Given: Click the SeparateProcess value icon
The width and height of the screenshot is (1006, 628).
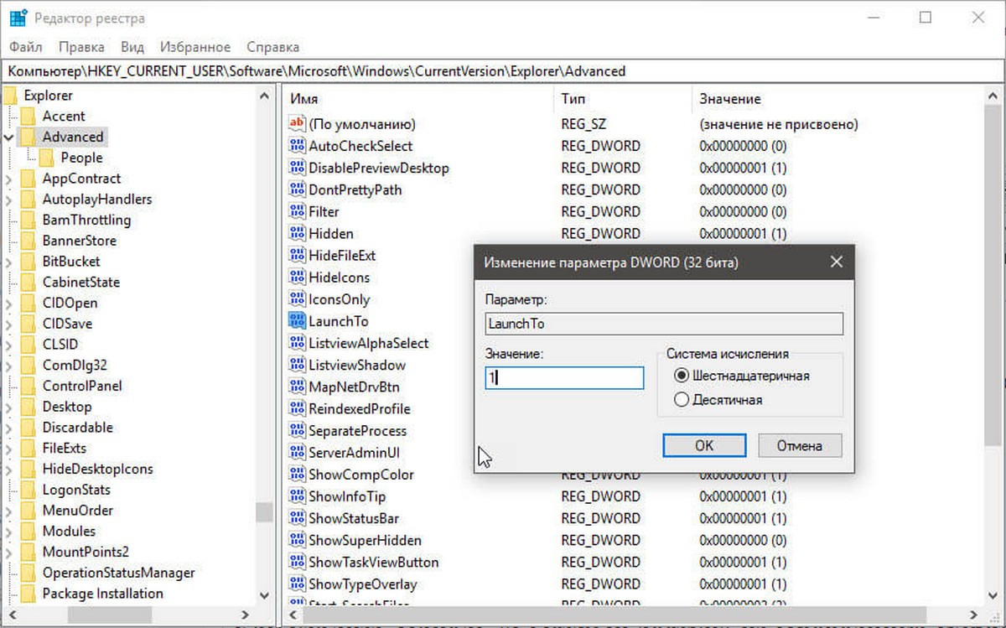Looking at the screenshot, I should (297, 430).
